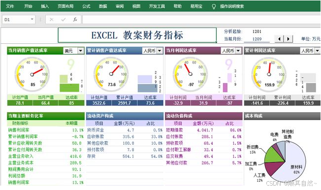The width and height of the screenshot is (321, 190).
Task: Click the 短期借款 row label
Action: click(174, 130)
